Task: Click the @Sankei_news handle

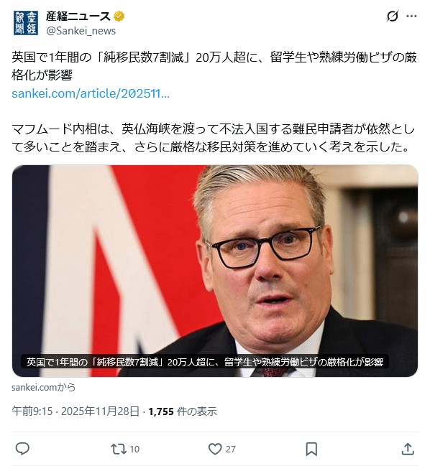Action: click(x=81, y=31)
